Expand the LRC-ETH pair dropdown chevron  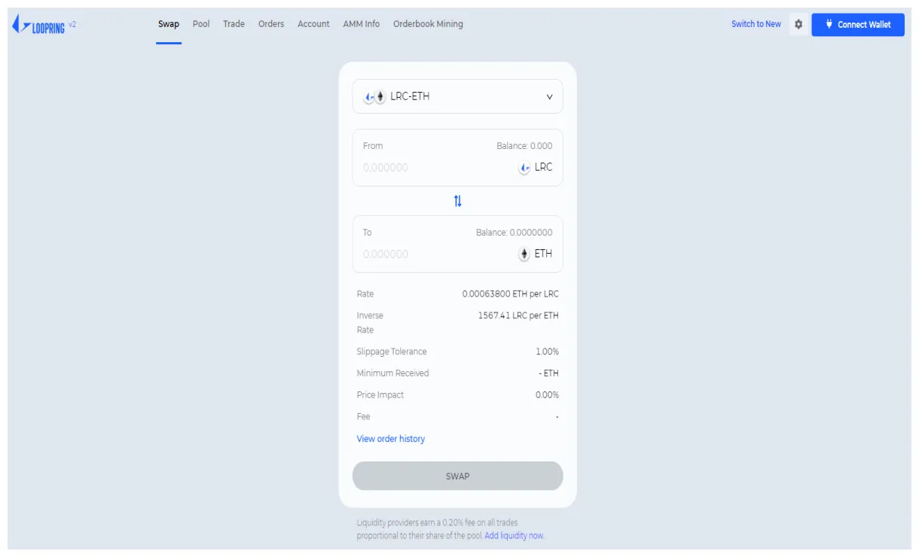(549, 97)
